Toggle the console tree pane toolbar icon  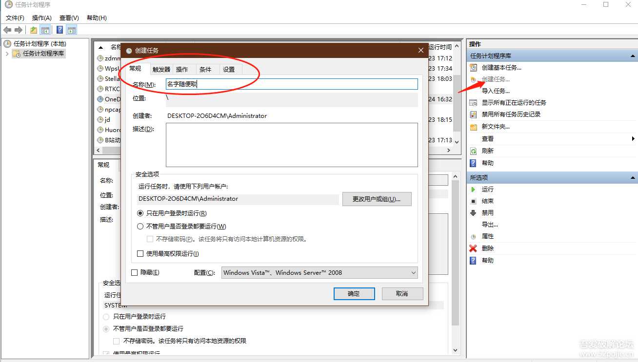[45, 30]
